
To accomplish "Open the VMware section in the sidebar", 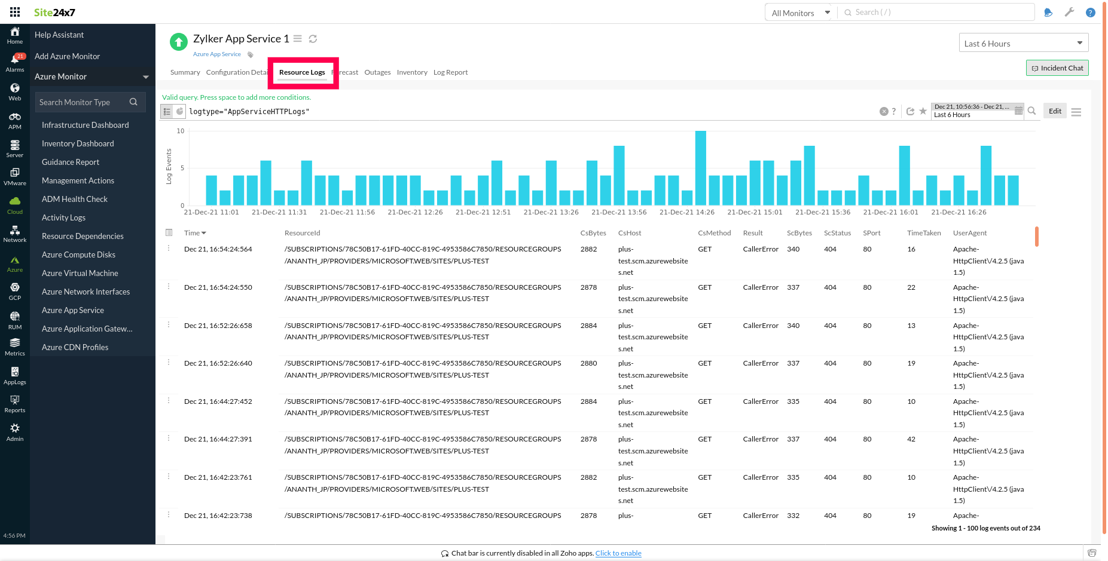I will (x=14, y=175).
